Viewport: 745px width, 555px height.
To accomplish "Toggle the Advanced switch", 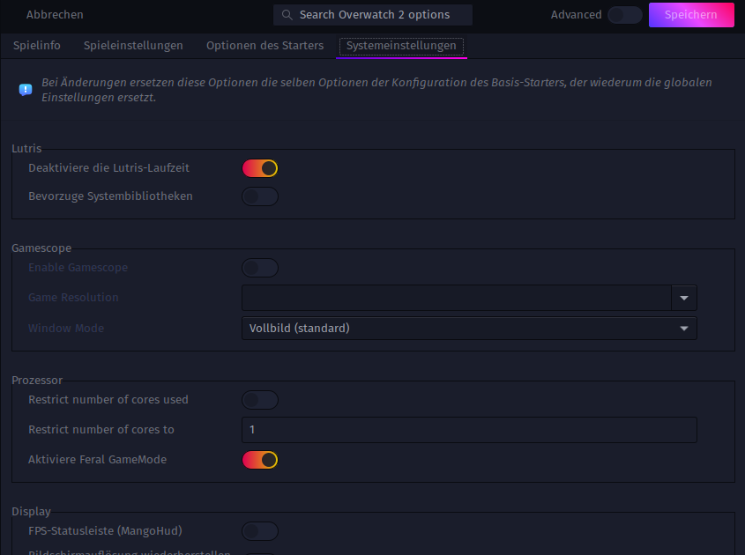I will pos(625,15).
